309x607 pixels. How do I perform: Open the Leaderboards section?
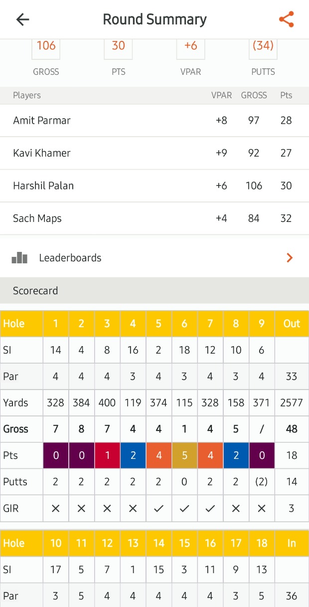(x=70, y=258)
